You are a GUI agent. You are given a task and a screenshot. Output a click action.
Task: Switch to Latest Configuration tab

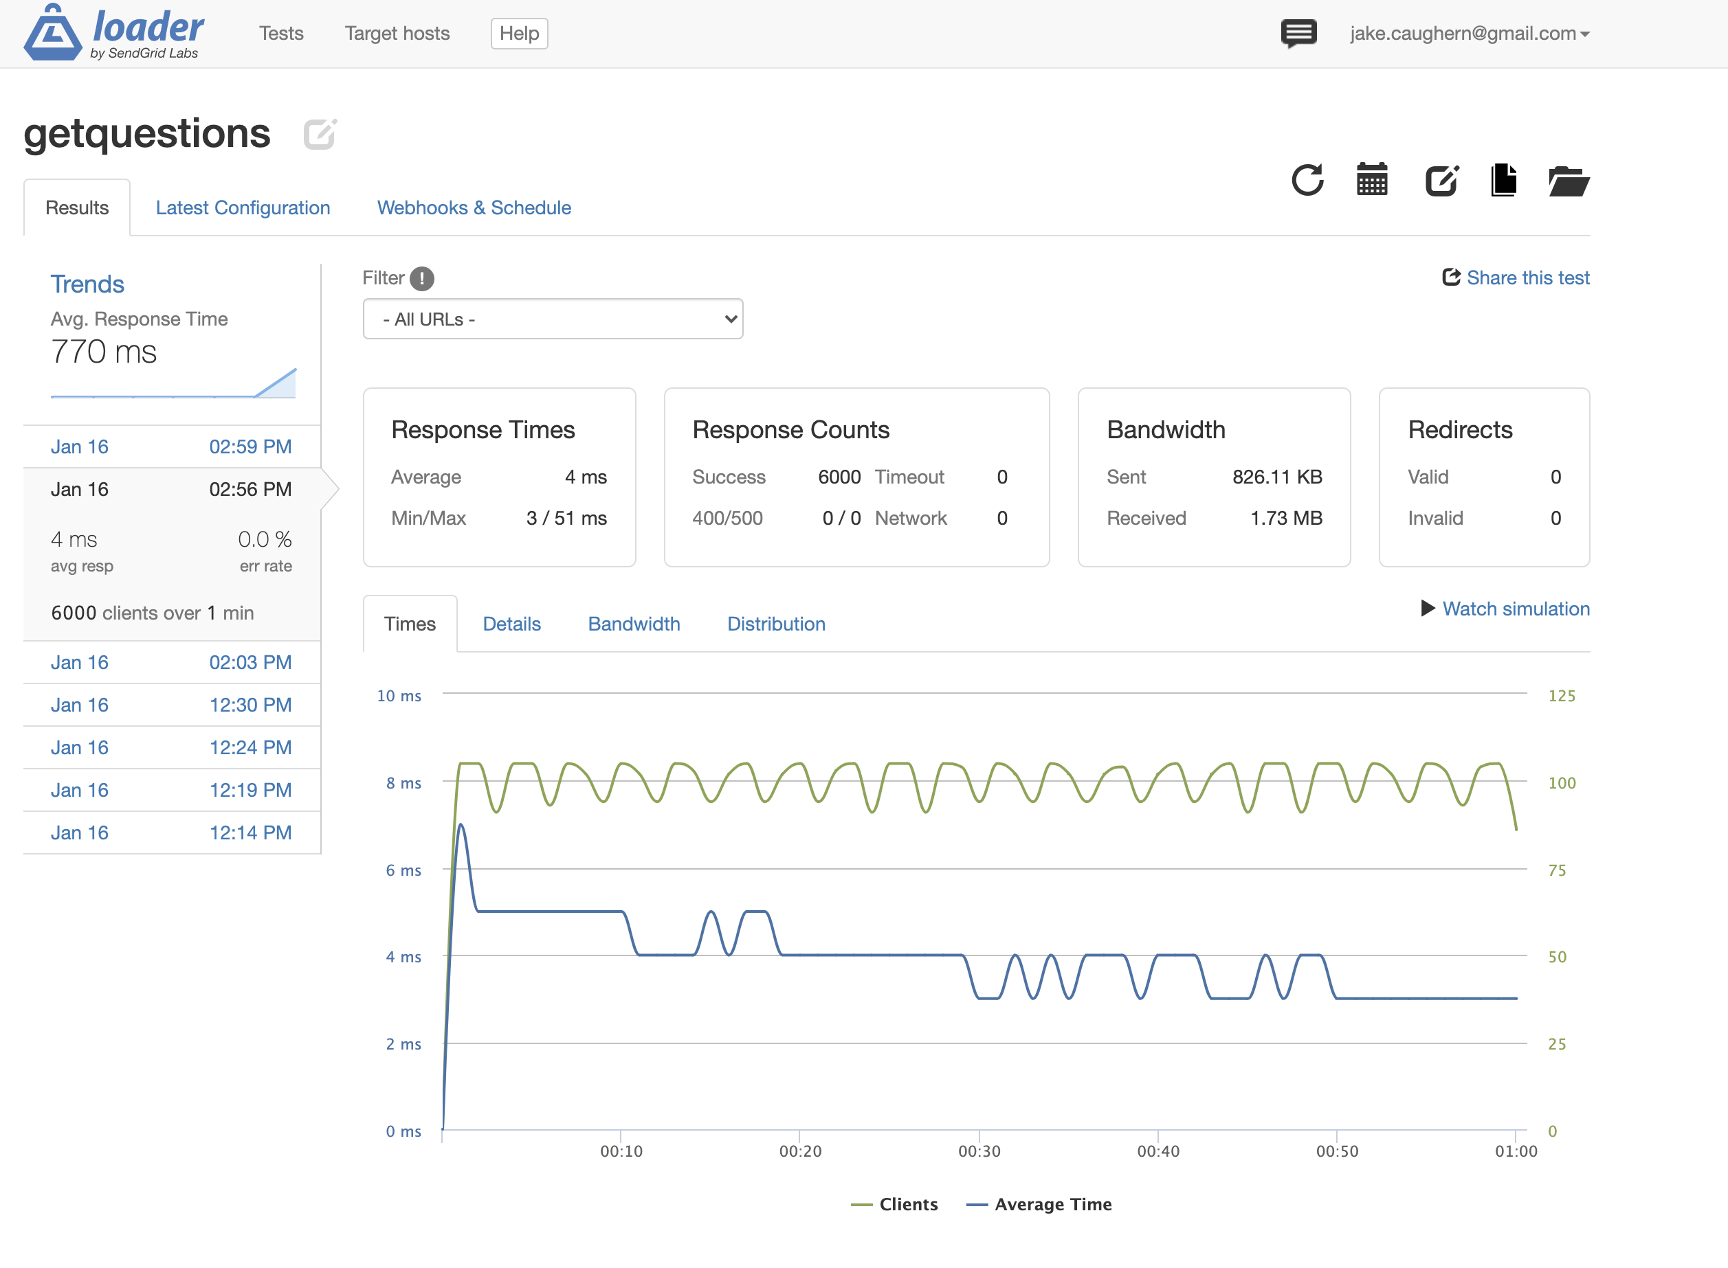(243, 208)
